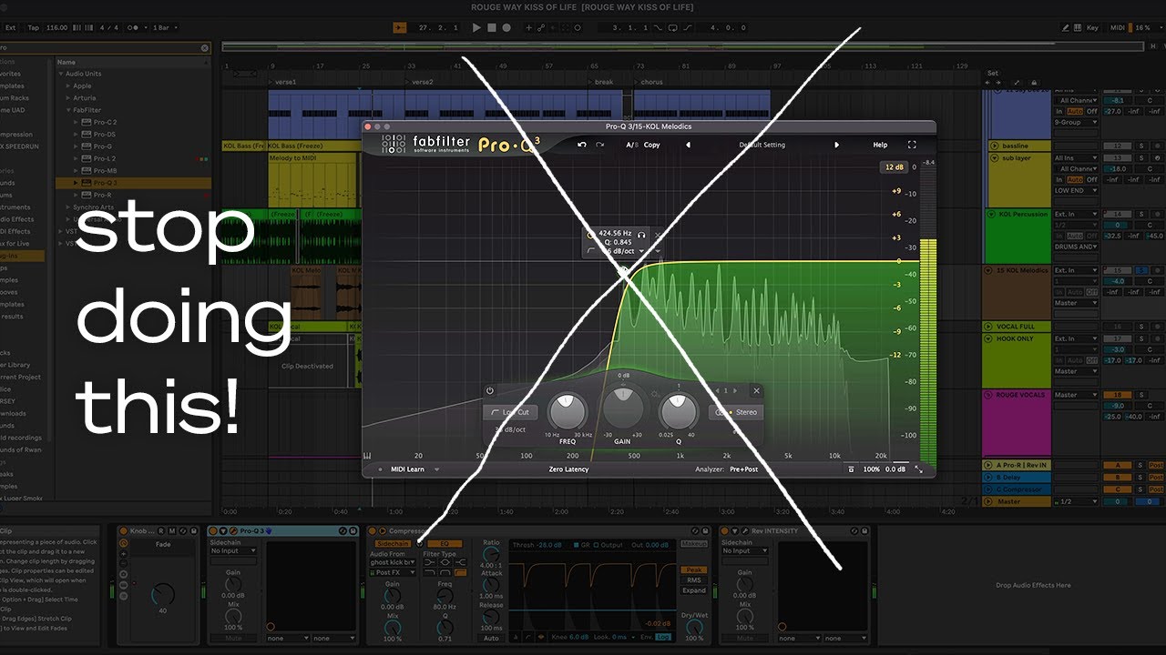This screenshot has height=655, width=1166.
Task: Toggle the Rev INTENSITY device activator
Action: (725, 530)
